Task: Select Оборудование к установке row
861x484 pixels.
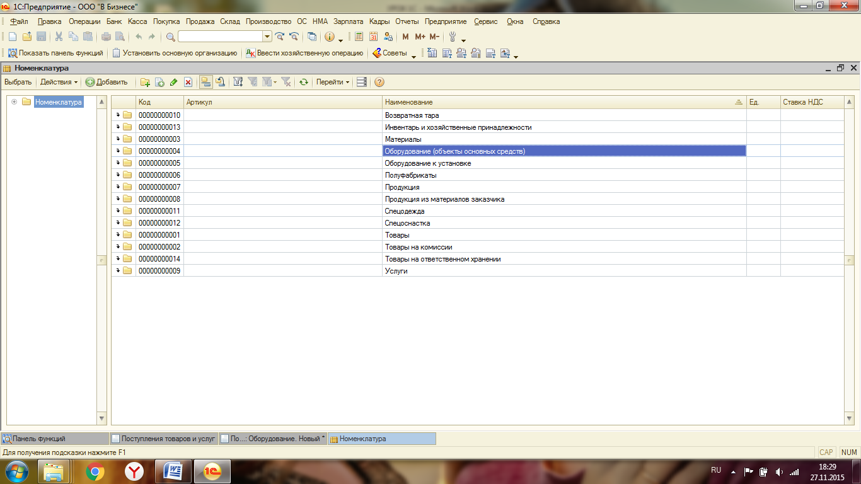Action: tap(478, 163)
